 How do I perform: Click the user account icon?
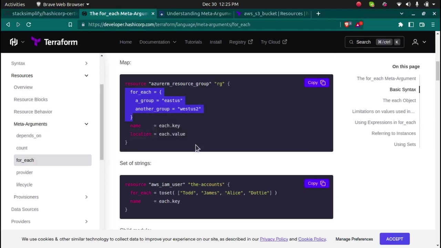(415, 42)
